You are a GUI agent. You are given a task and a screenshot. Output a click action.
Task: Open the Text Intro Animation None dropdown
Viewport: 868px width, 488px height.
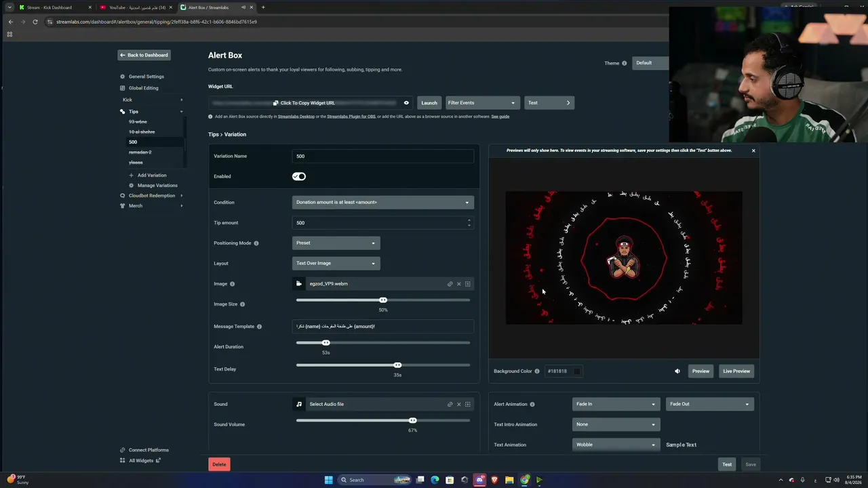[x=616, y=424]
